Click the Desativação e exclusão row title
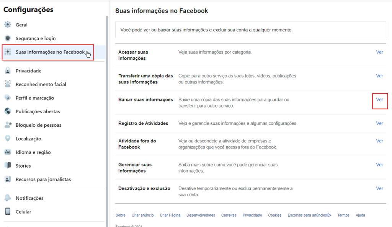This screenshot has height=227, width=392. click(x=144, y=188)
